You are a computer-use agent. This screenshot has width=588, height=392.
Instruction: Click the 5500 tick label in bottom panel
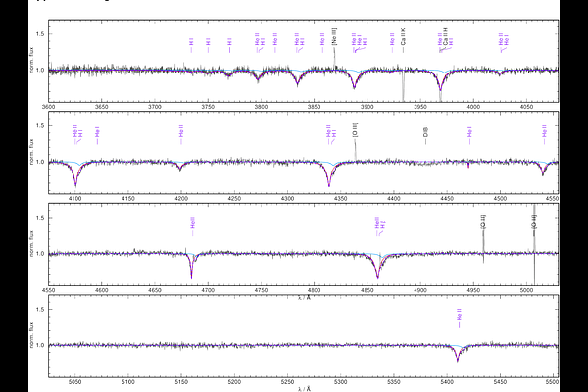click(552, 382)
